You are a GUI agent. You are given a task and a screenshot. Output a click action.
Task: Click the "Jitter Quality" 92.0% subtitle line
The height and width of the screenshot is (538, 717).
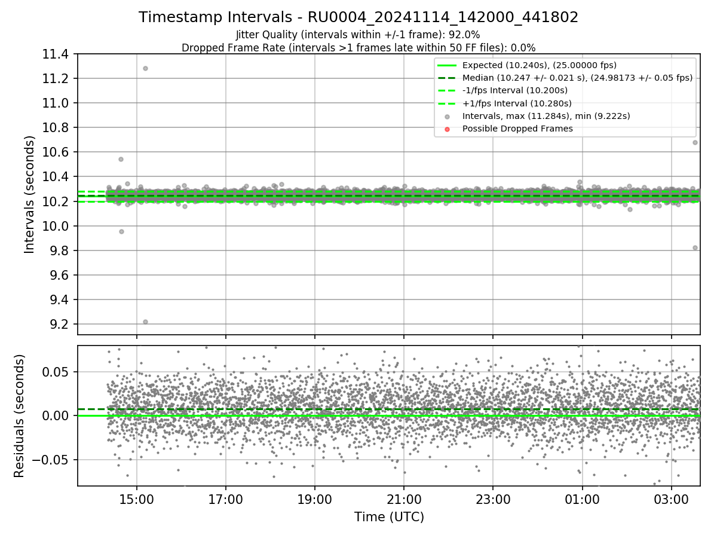point(358,35)
